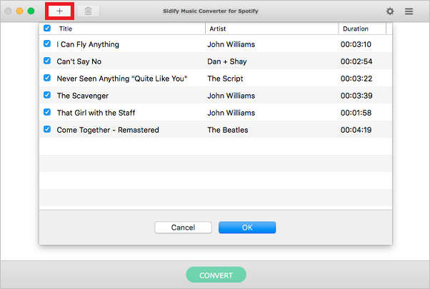Sort by the Title column header
430x289 pixels.
[66, 29]
